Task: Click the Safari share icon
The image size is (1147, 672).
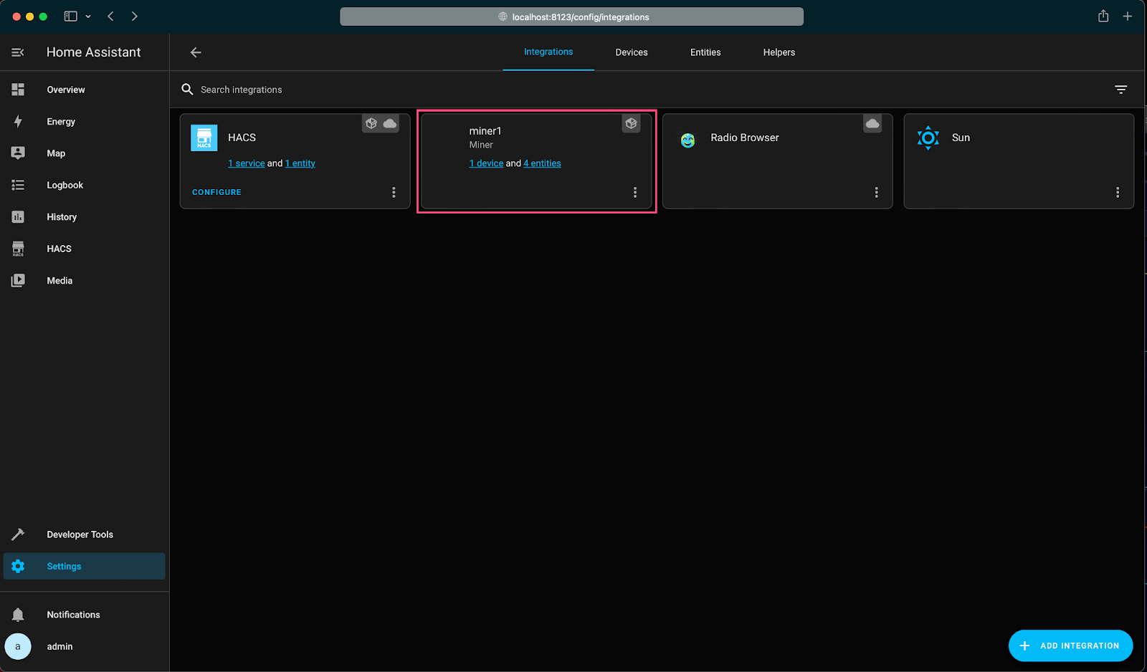Action: tap(1103, 16)
